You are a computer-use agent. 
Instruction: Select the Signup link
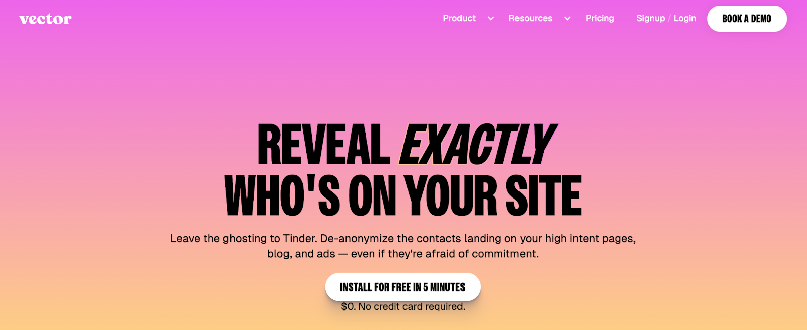coord(650,18)
